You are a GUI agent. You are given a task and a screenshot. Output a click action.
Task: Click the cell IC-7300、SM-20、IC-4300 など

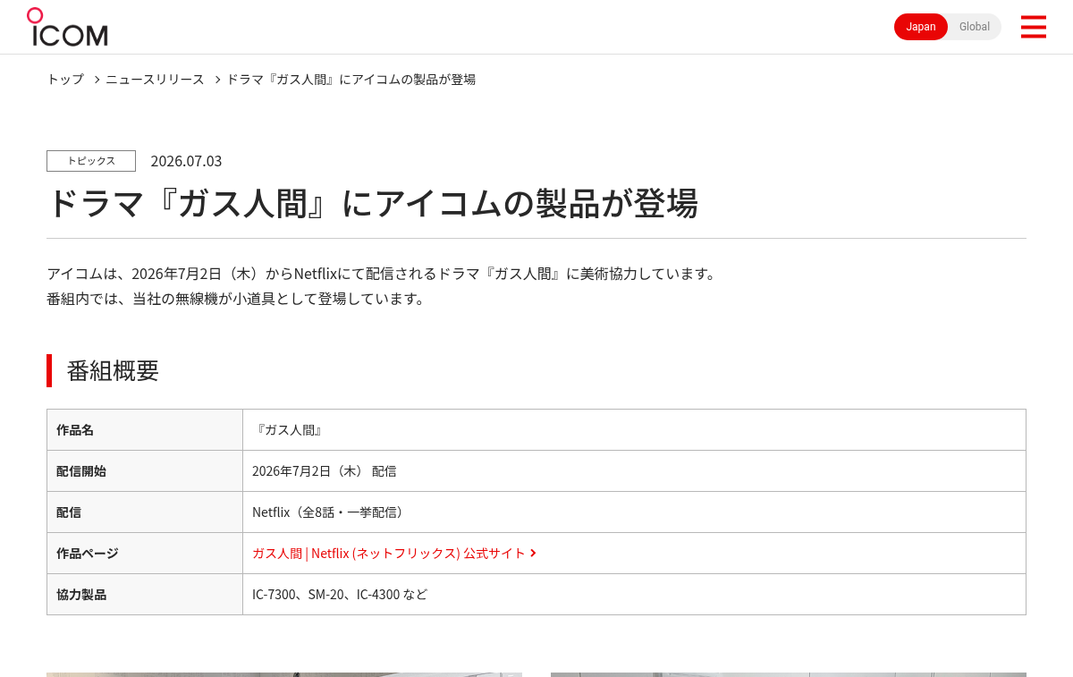634,595
